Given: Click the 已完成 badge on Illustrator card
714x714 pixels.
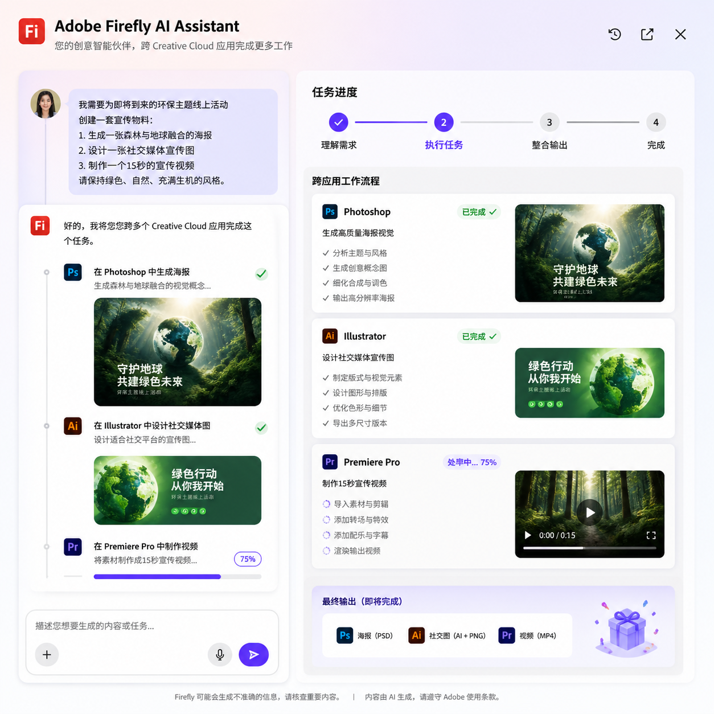Looking at the screenshot, I should pos(479,337).
